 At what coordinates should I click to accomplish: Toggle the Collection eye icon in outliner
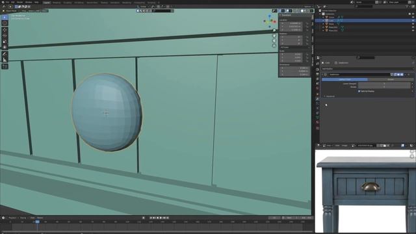[x=413, y=14]
